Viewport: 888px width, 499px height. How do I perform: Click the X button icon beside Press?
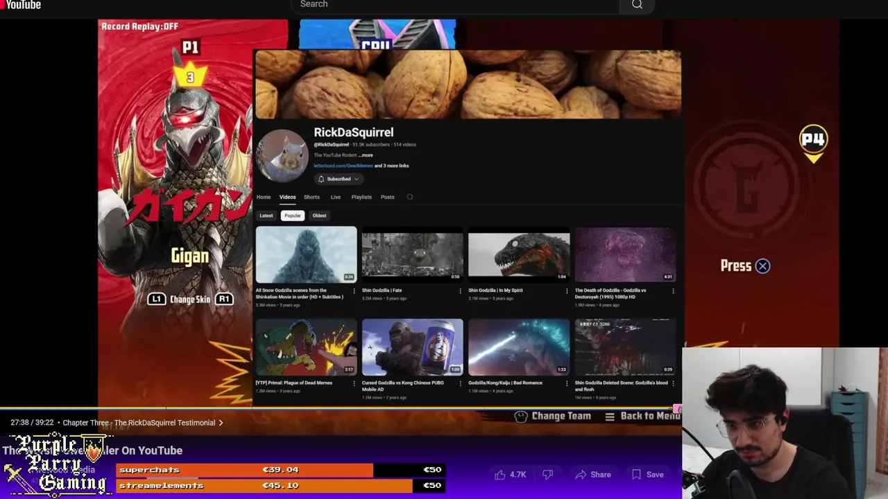(x=762, y=266)
